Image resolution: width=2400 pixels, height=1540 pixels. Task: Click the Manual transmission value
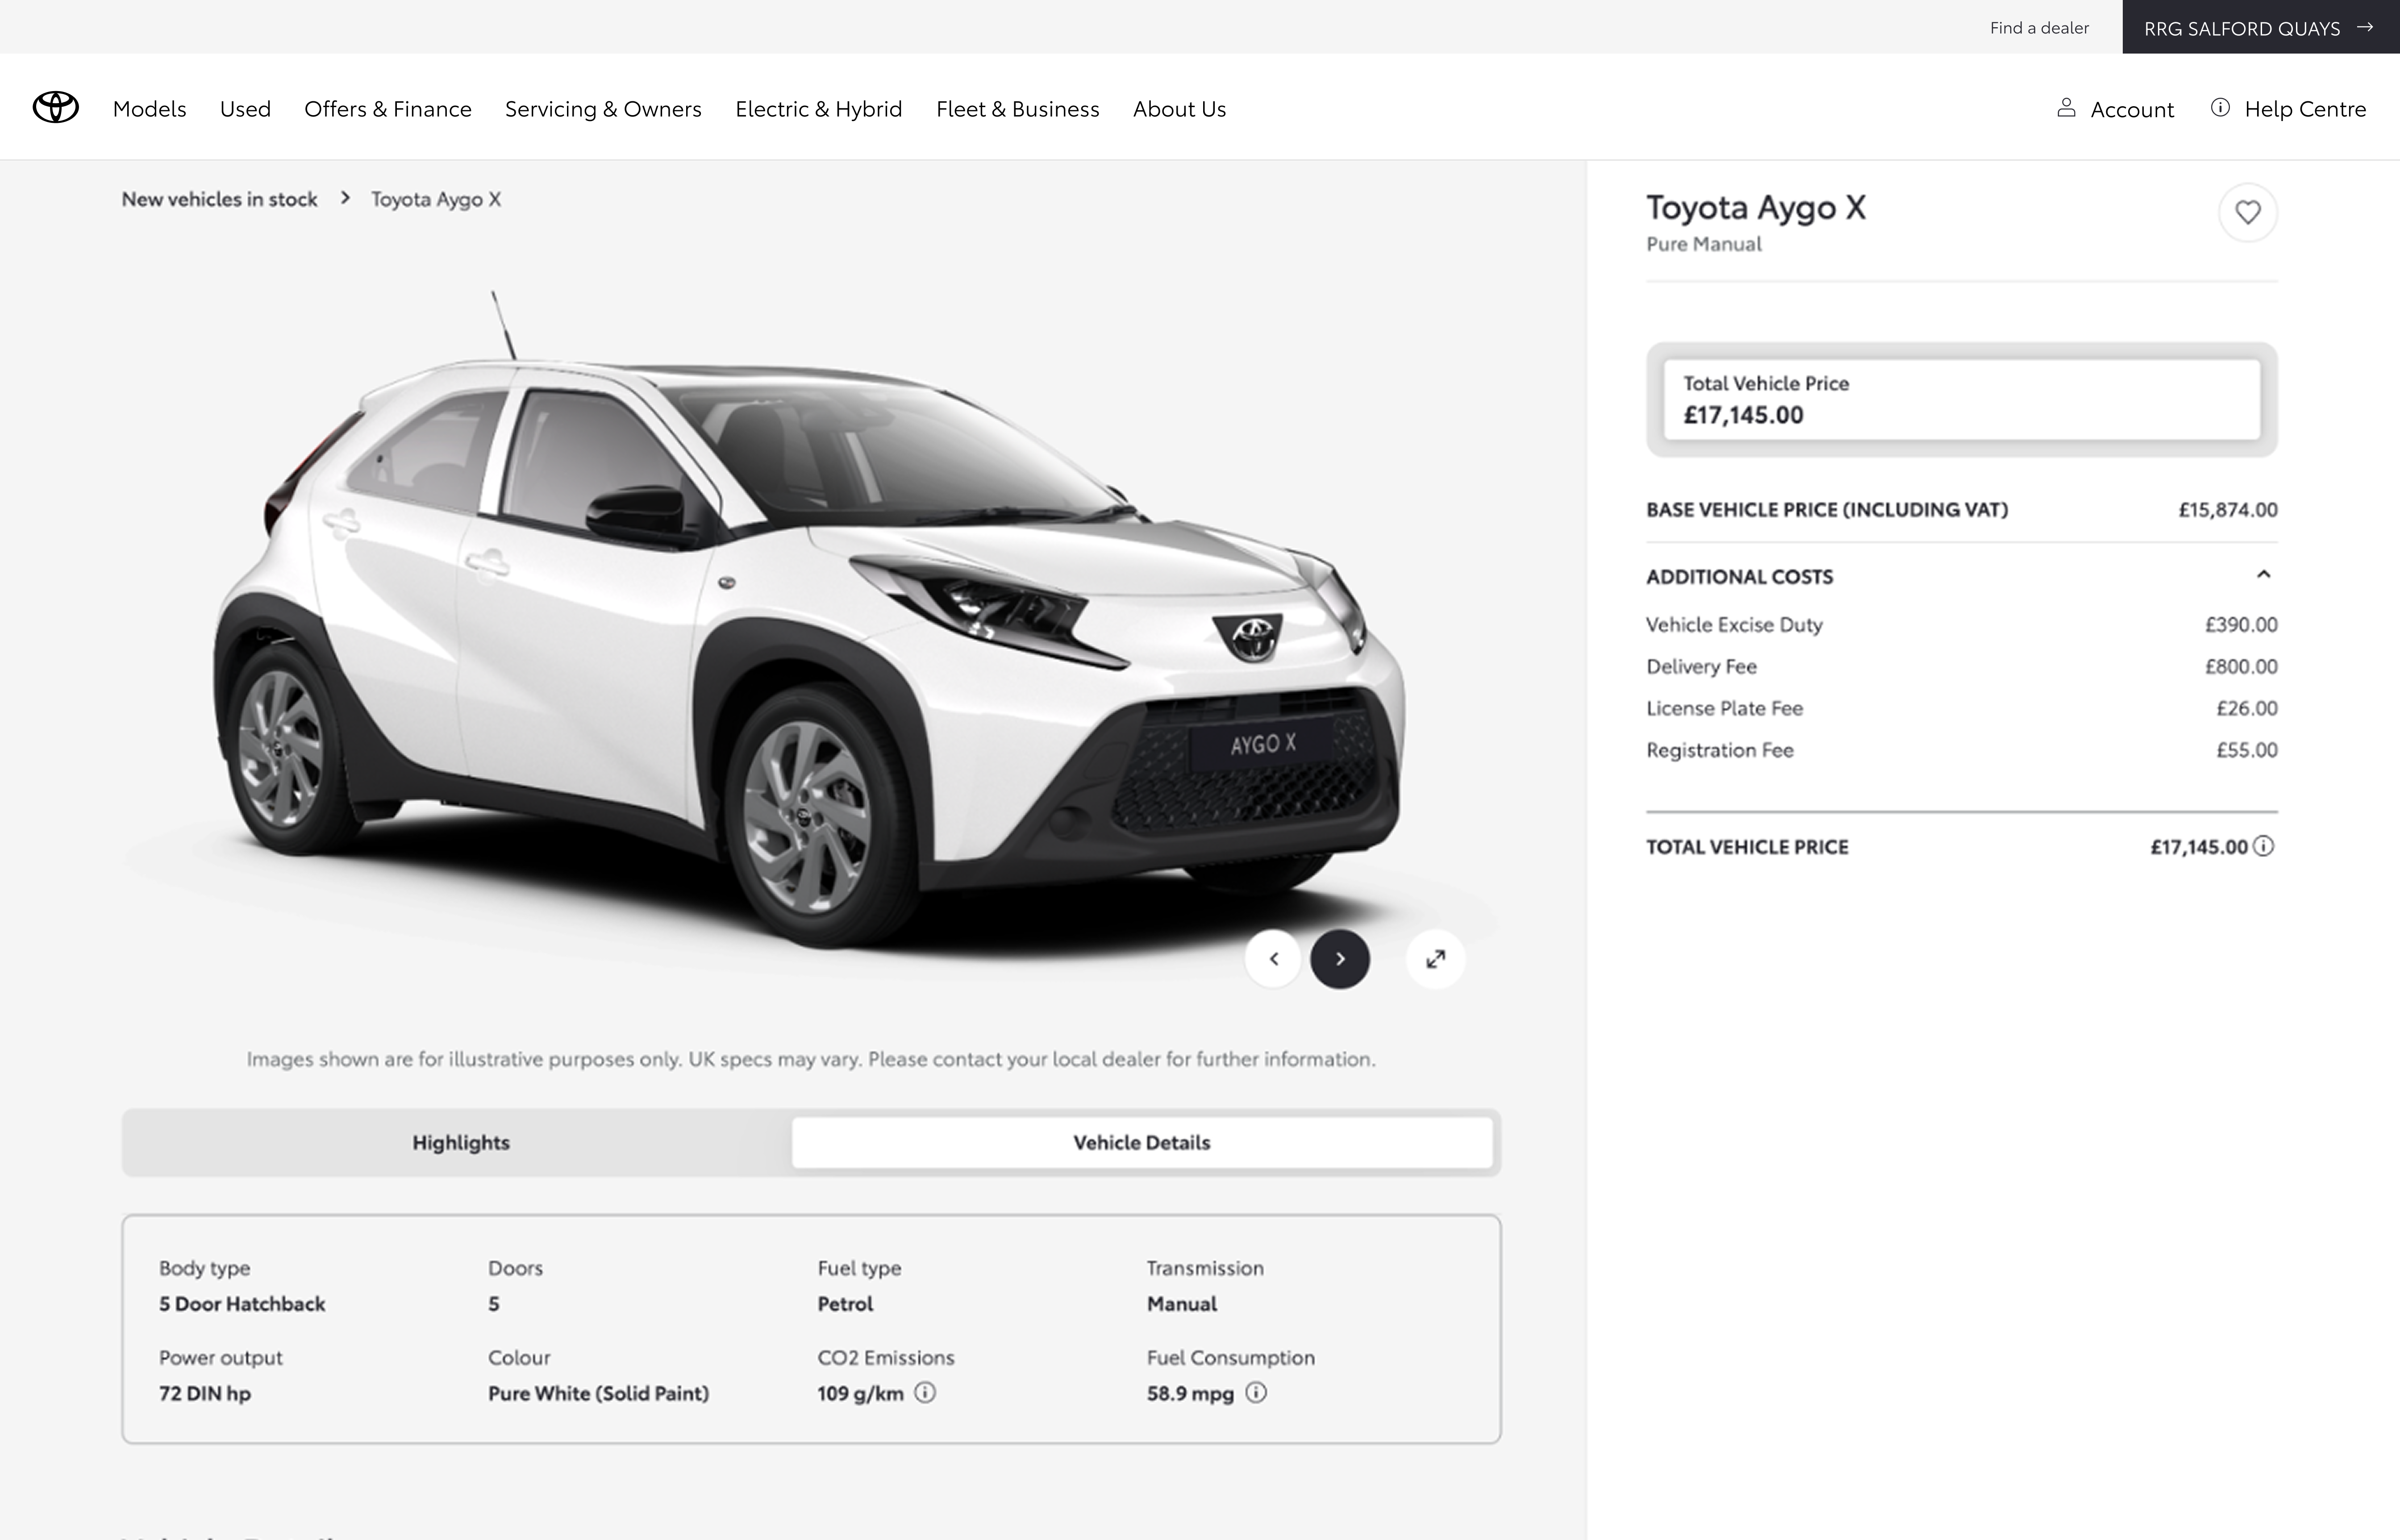(1182, 1303)
